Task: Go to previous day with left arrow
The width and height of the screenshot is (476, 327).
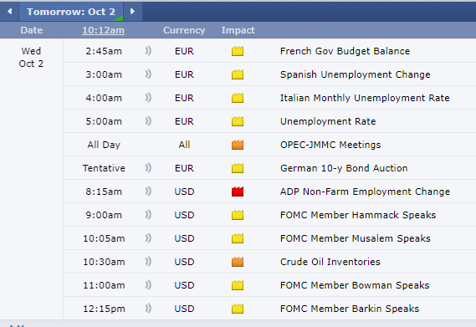Action: coord(9,12)
